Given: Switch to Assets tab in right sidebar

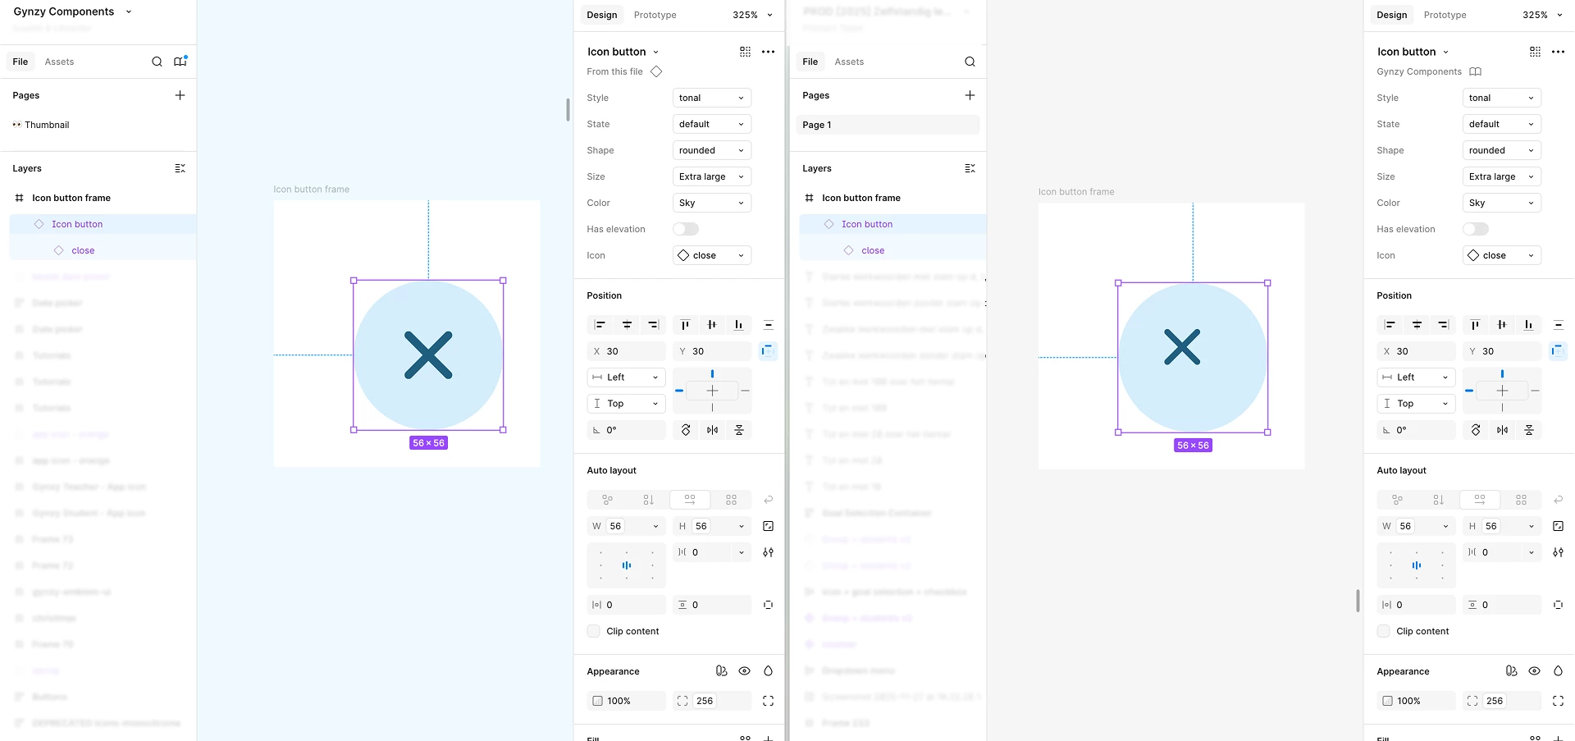Looking at the screenshot, I should [849, 62].
